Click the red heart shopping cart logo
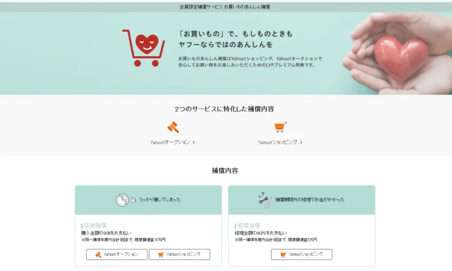452x271 pixels. pos(143,48)
